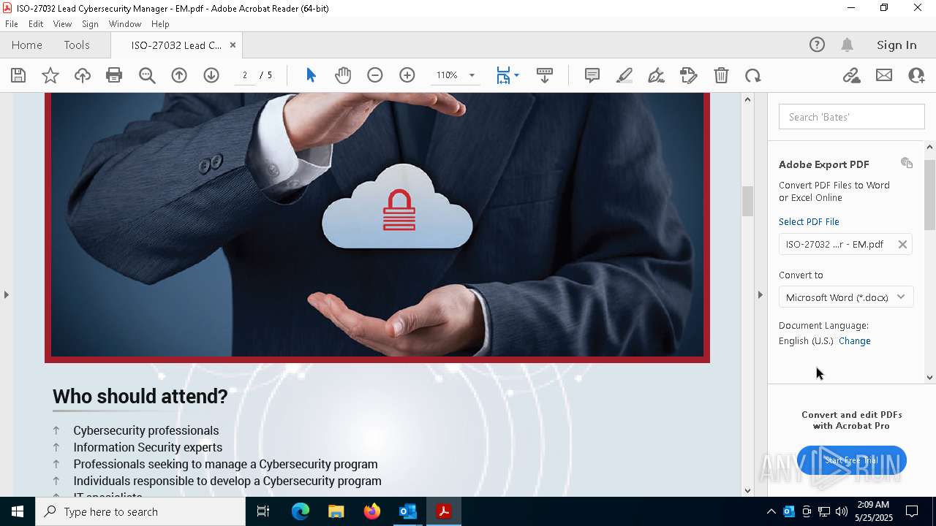936x526 pixels.
Task: Open the find text magnifier
Action: click(147, 75)
